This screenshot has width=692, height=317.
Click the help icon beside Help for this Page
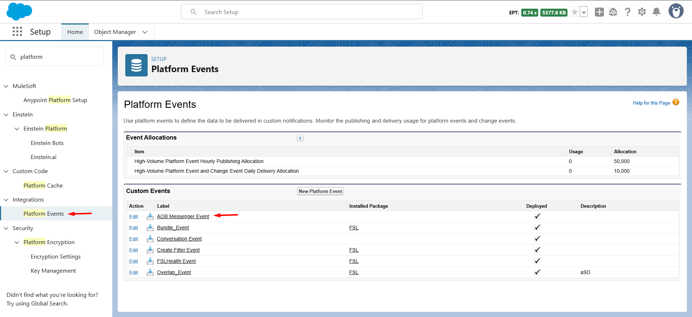tap(676, 102)
